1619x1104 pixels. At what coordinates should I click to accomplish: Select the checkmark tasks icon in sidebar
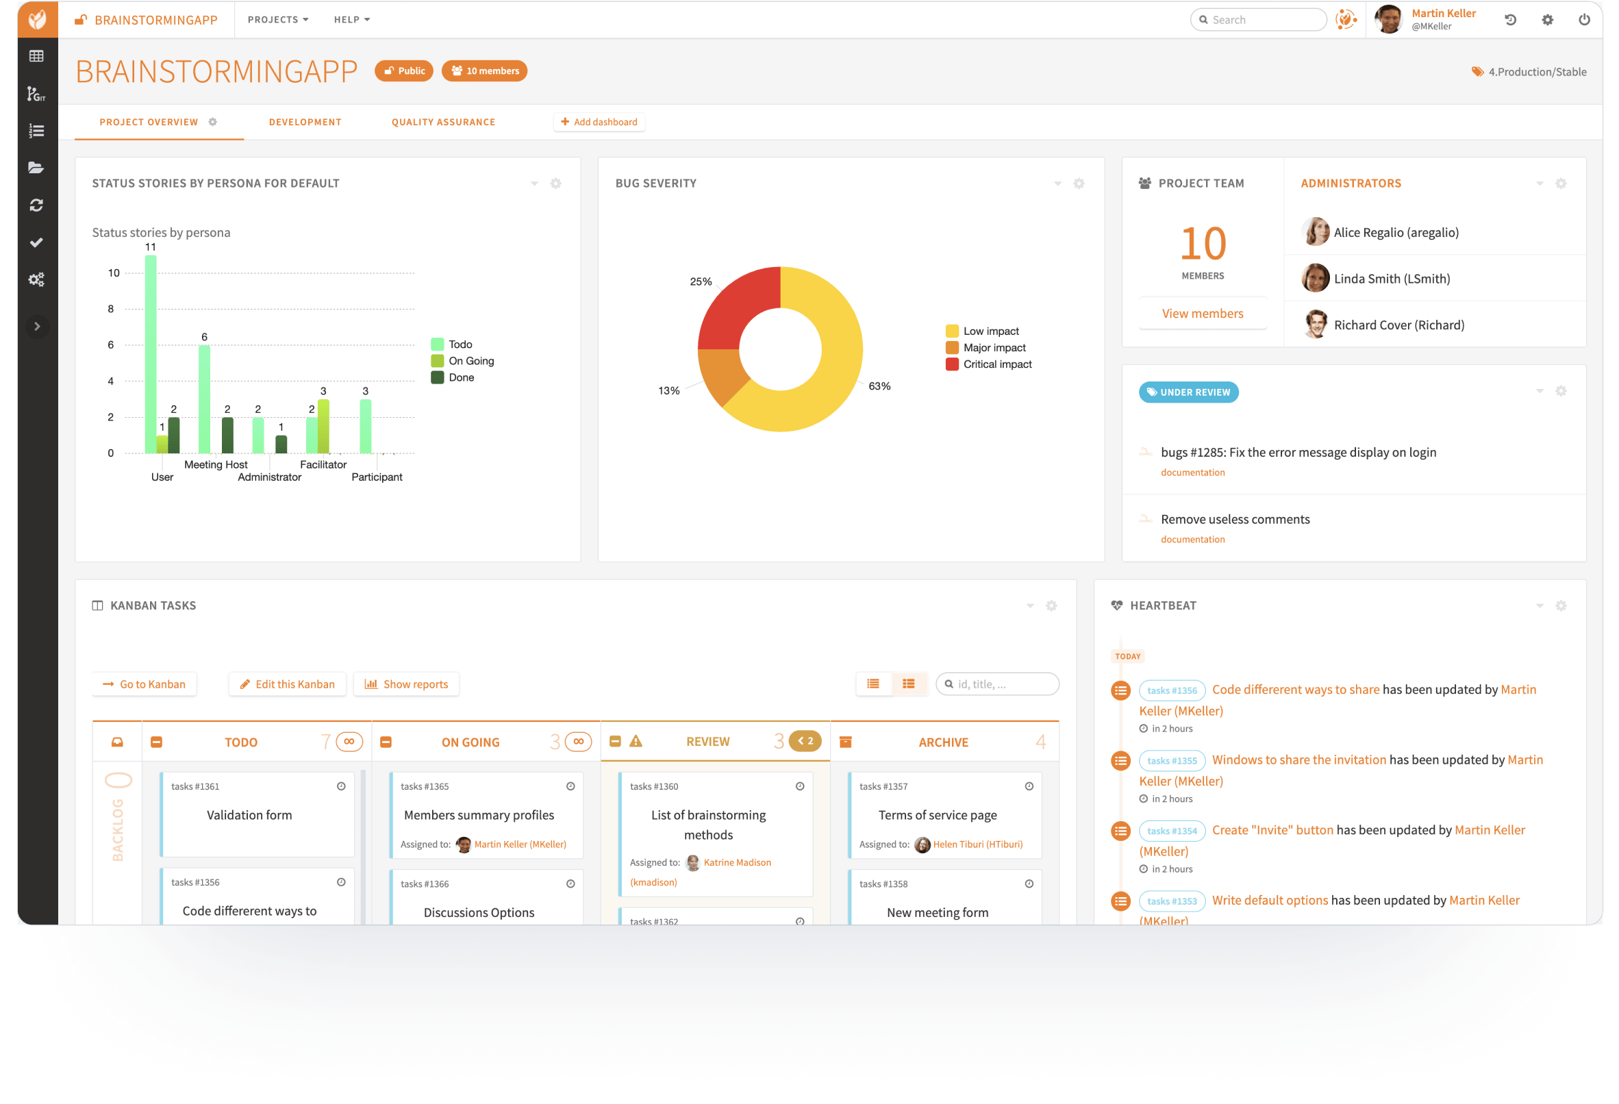point(36,242)
